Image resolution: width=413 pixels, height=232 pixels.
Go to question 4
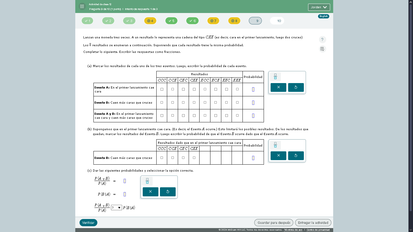click(x=150, y=21)
